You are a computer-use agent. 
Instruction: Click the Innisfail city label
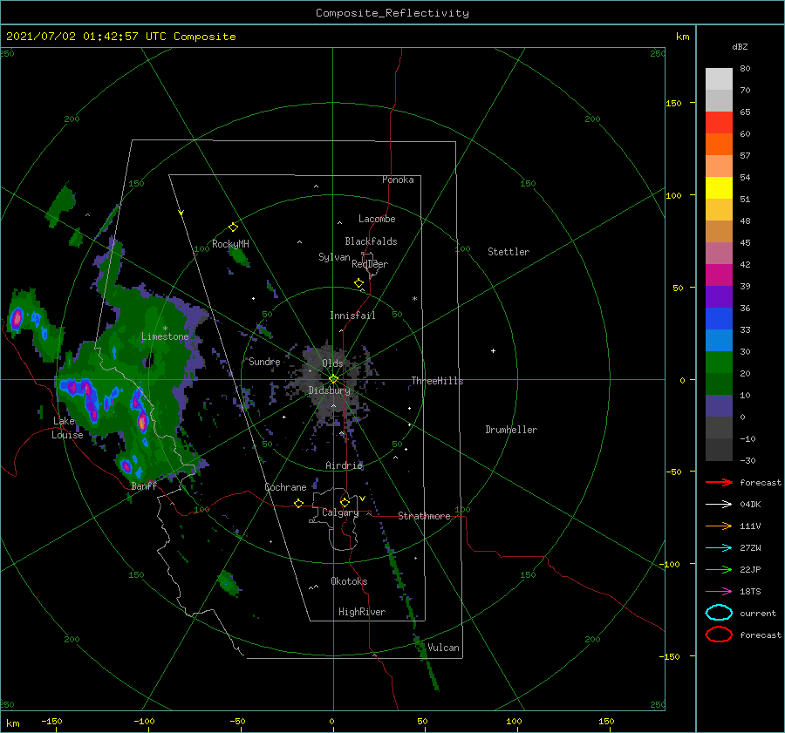click(352, 316)
